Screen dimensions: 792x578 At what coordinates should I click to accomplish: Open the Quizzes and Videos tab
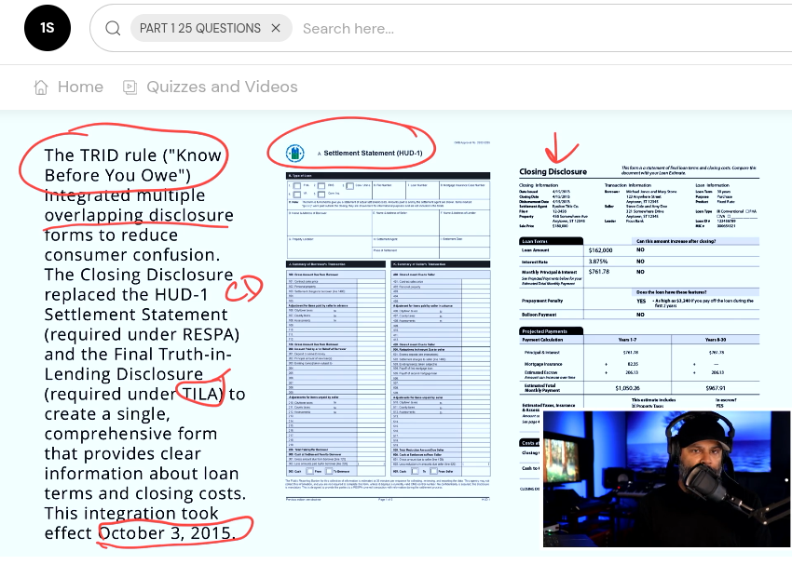tap(222, 87)
